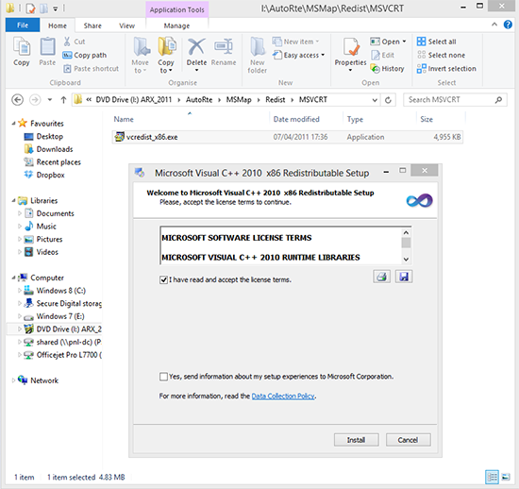
Task: Switch to the Home ribbon tab
Action: coord(58,25)
